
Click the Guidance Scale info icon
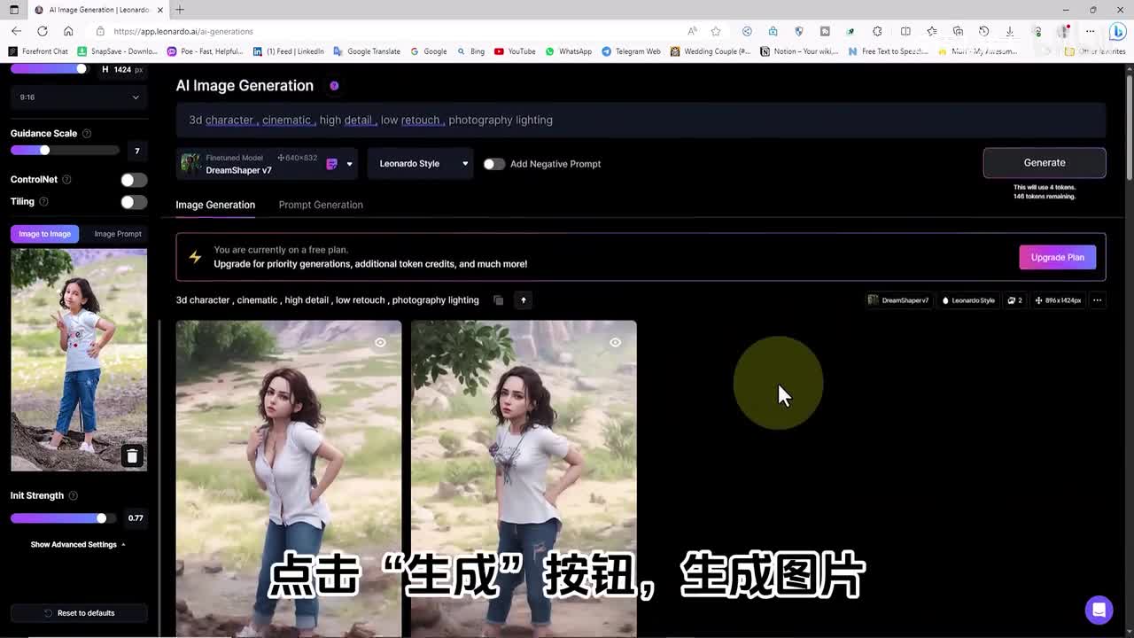click(x=87, y=134)
